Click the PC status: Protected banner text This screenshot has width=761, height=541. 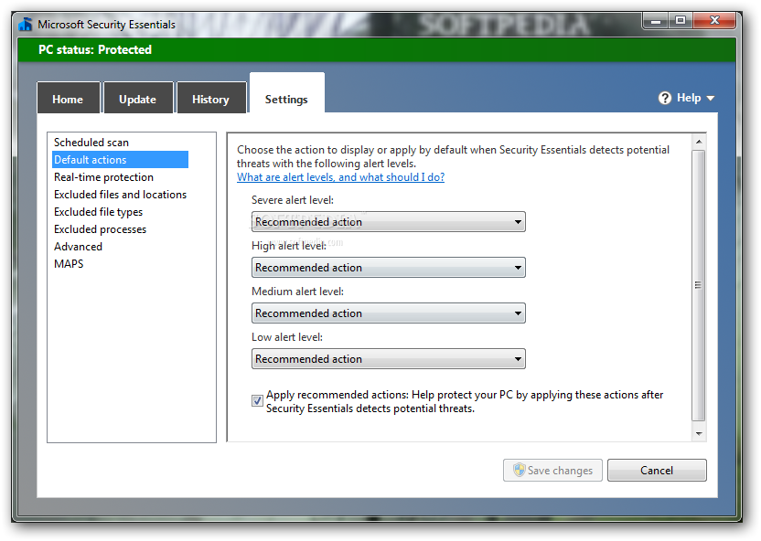pyautogui.click(x=95, y=50)
